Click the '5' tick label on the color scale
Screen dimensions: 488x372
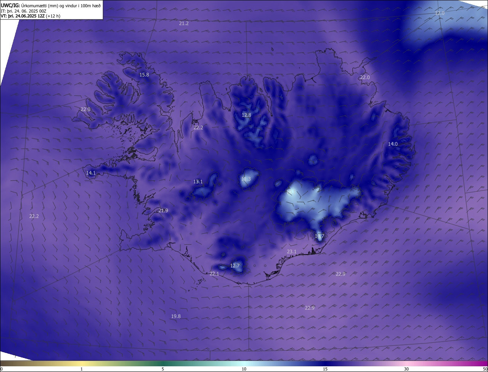pyautogui.click(x=163, y=369)
